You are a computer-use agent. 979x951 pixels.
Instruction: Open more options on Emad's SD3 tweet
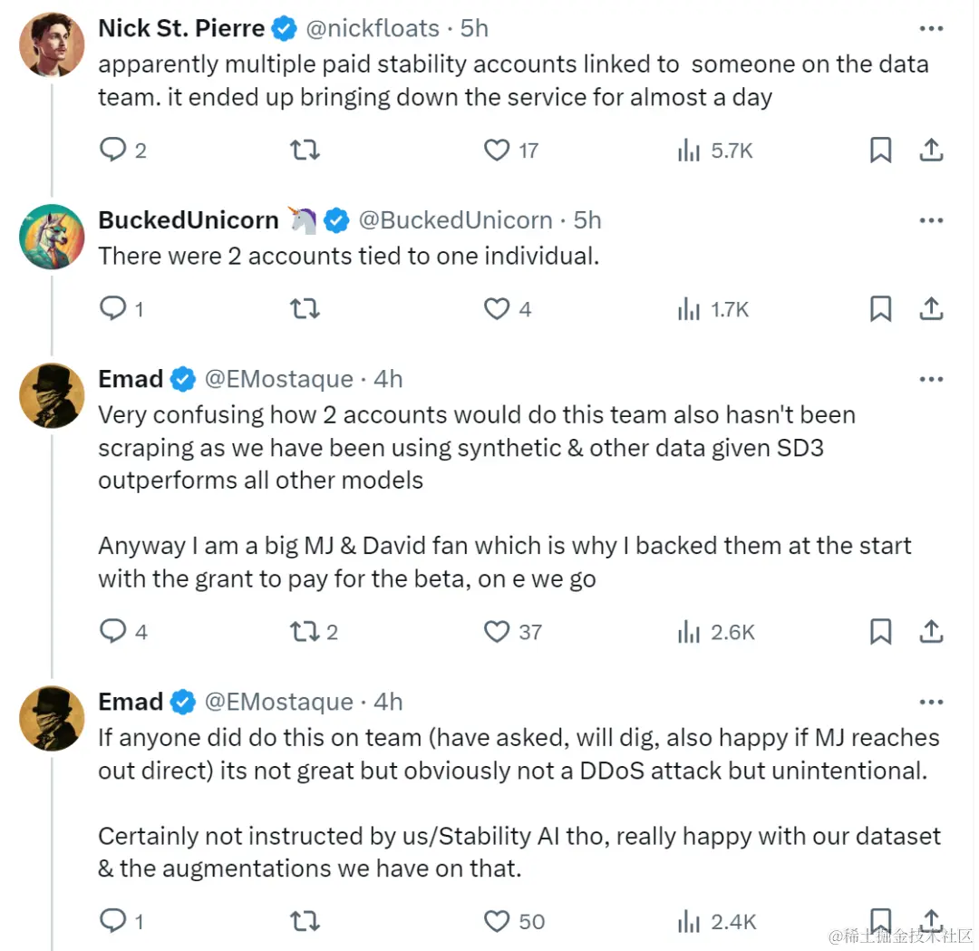pyautogui.click(x=931, y=379)
